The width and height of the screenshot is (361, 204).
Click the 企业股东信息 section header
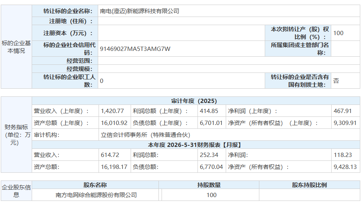pyautogui.click(x=16, y=191)
